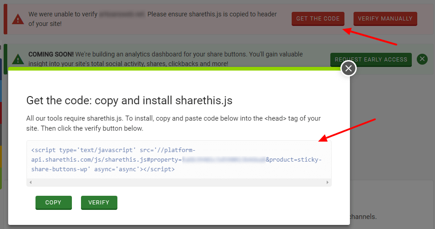Click the green VERIFY button

click(x=99, y=203)
